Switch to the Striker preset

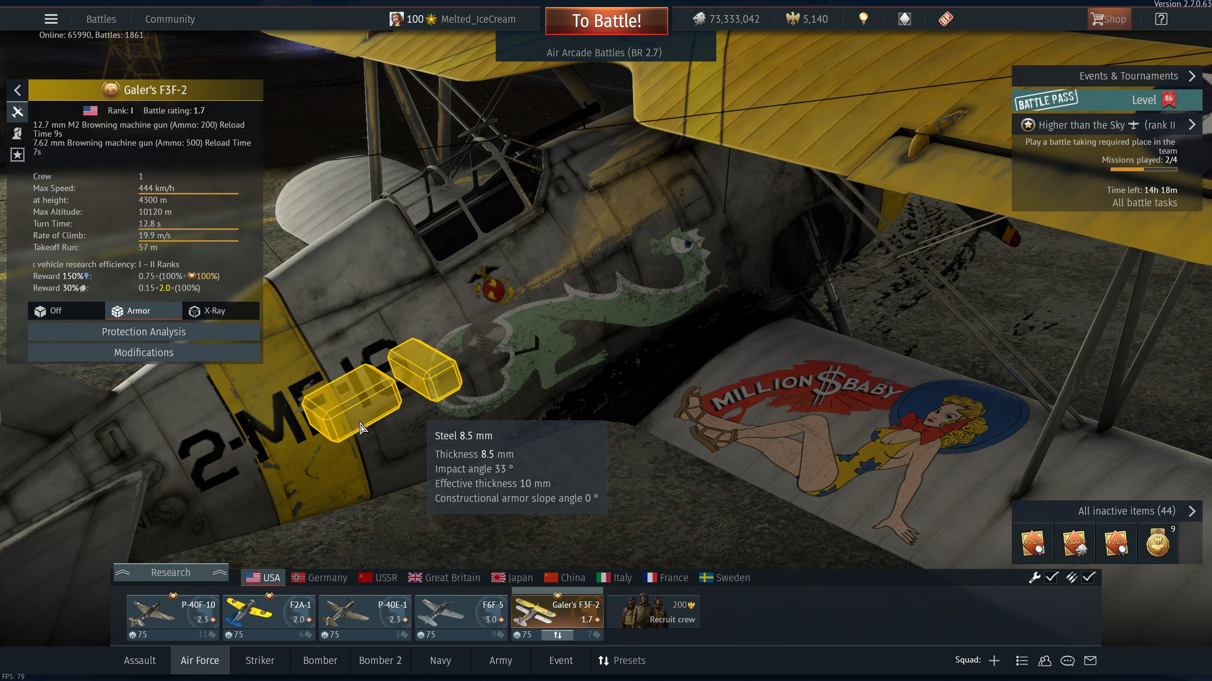260,660
